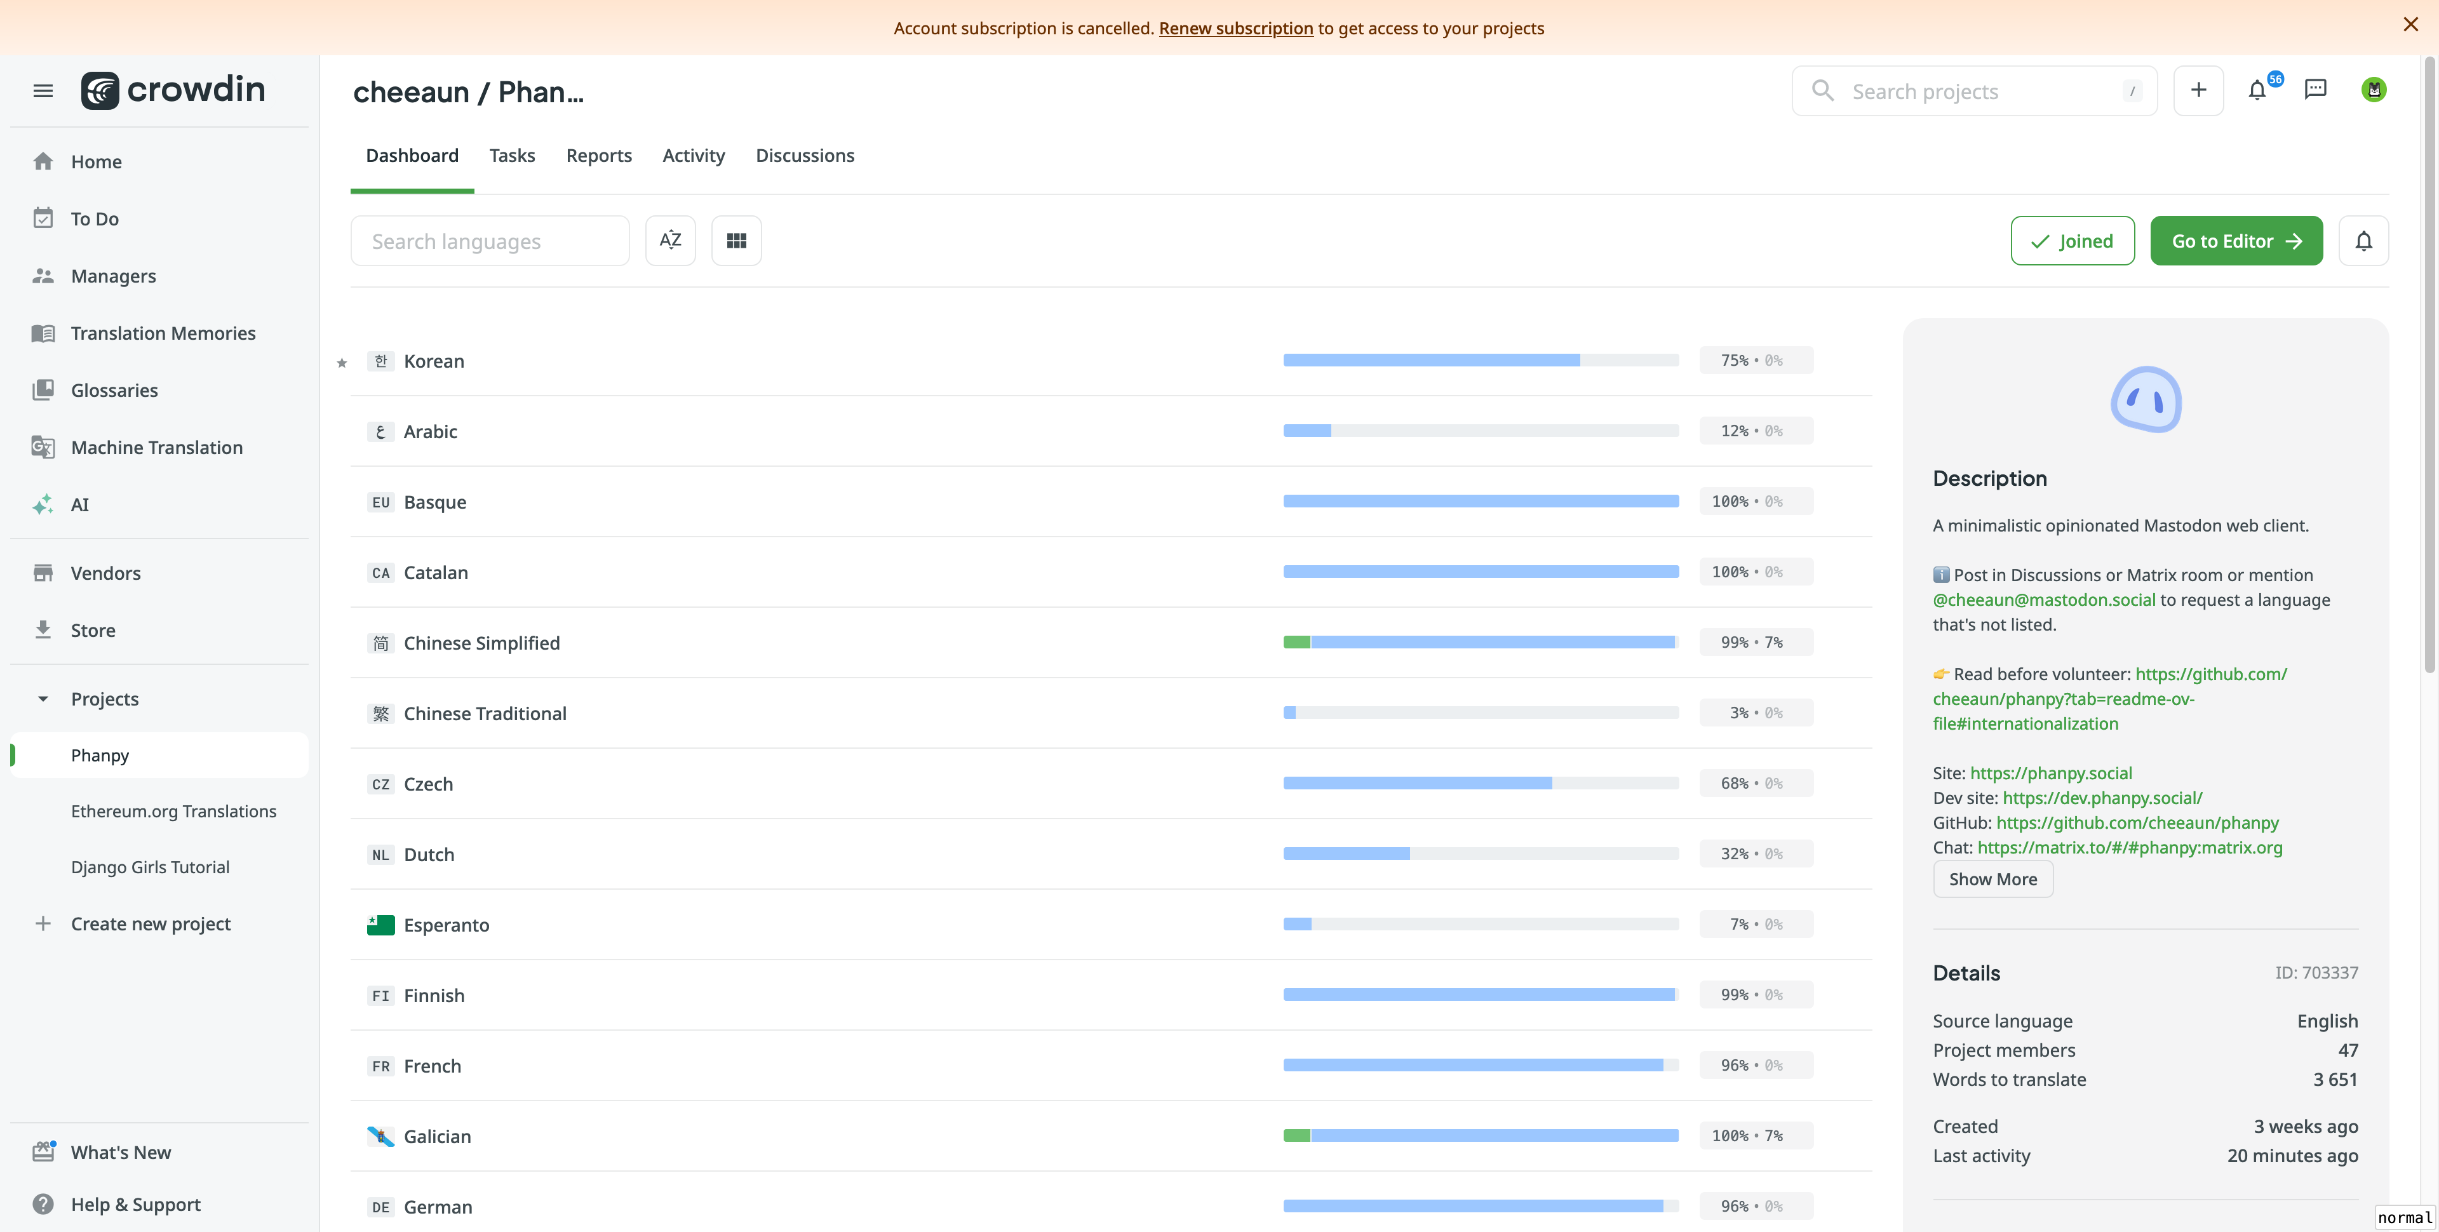Click Chinese Simplified progress bar
The width and height of the screenshot is (2439, 1232).
pos(1480,642)
